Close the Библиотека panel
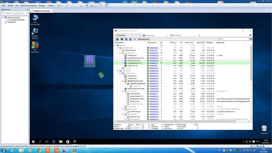This screenshot has width=272, height=153. [27, 9]
